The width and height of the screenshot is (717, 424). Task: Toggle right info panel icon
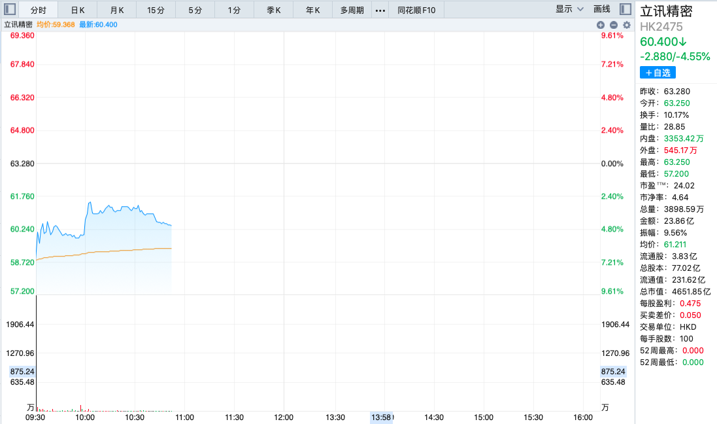tap(625, 9)
